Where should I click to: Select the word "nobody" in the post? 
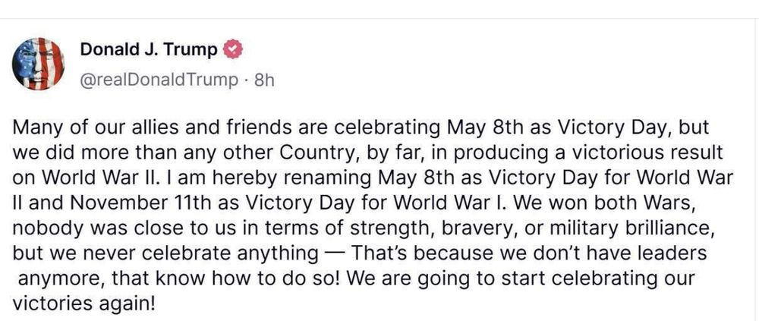pos(43,228)
